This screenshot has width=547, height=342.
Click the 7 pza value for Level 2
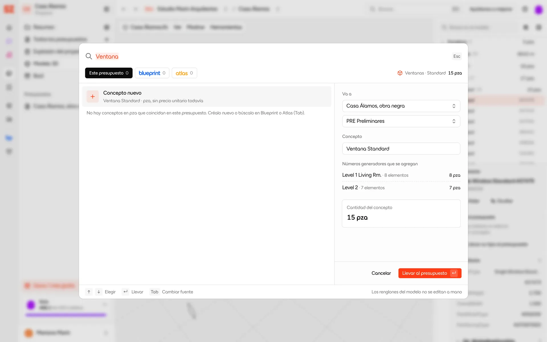(455, 188)
